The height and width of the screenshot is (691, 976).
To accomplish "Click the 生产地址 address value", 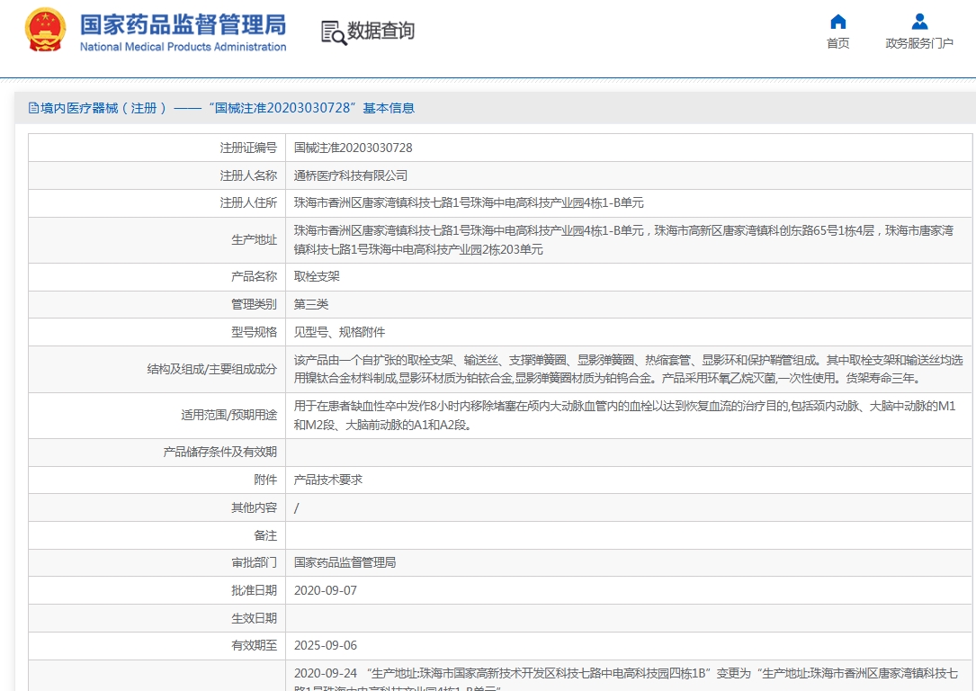I will 623,240.
